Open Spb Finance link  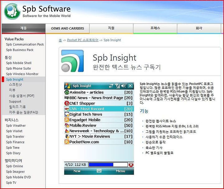[x=15, y=142]
